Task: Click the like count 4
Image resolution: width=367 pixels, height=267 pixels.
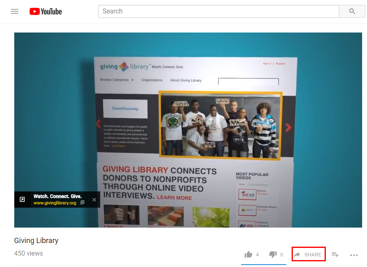Action: (257, 255)
